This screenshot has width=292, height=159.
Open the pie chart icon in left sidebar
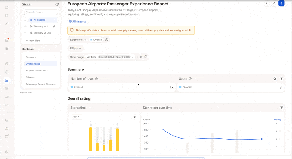pyautogui.click(x=7, y=63)
